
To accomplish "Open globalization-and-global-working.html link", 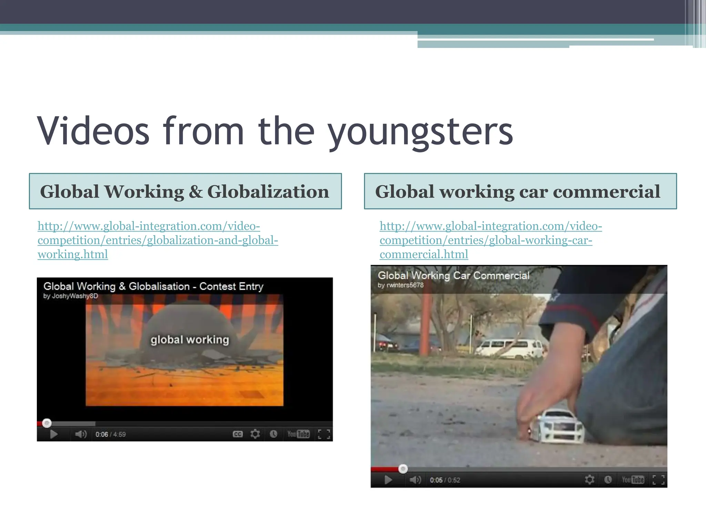I will pyautogui.click(x=158, y=240).
